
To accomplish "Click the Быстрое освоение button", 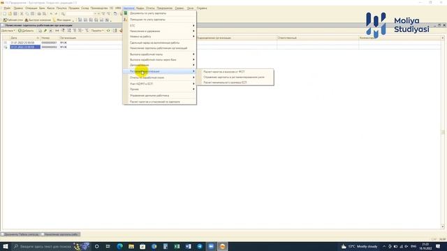I will [x=38, y=20].
